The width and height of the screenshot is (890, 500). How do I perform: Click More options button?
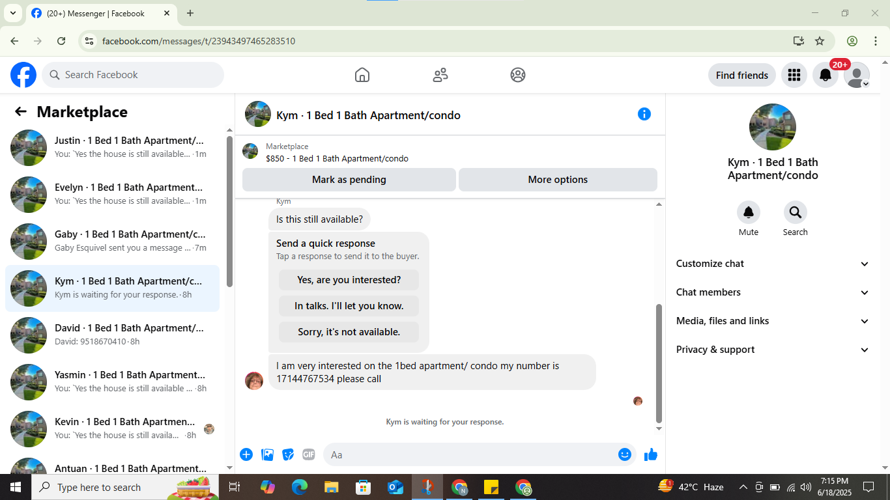click(x=558, y=180)
